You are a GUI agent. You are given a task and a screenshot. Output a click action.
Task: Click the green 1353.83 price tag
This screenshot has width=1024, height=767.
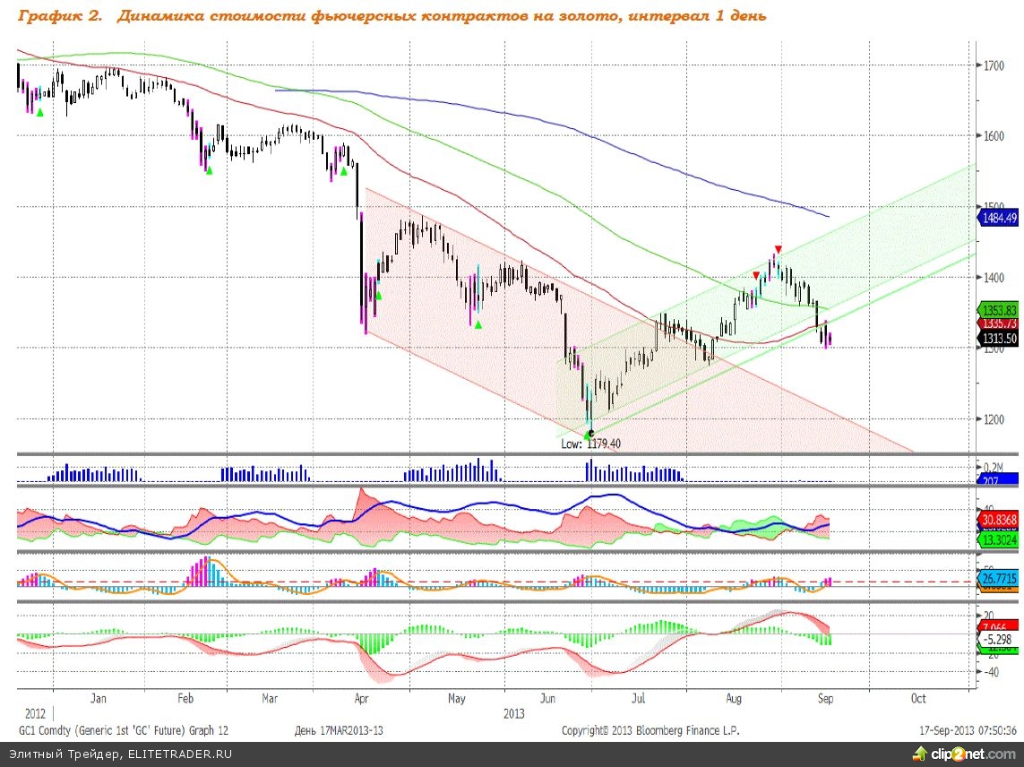coord(998,308)
